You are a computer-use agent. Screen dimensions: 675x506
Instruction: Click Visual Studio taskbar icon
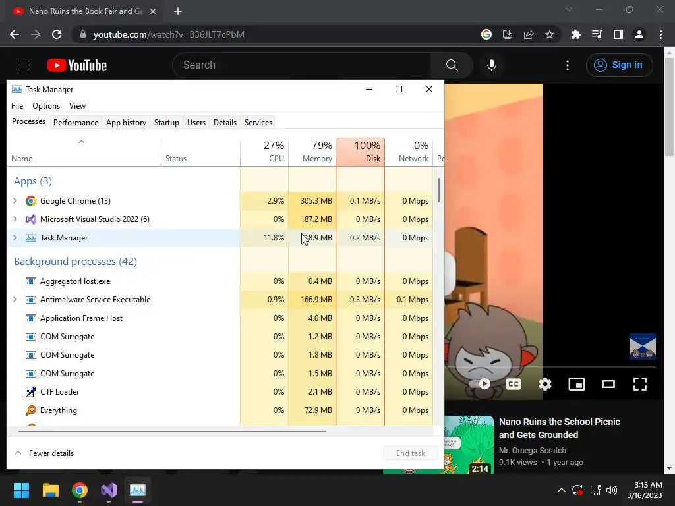(109, 490)
